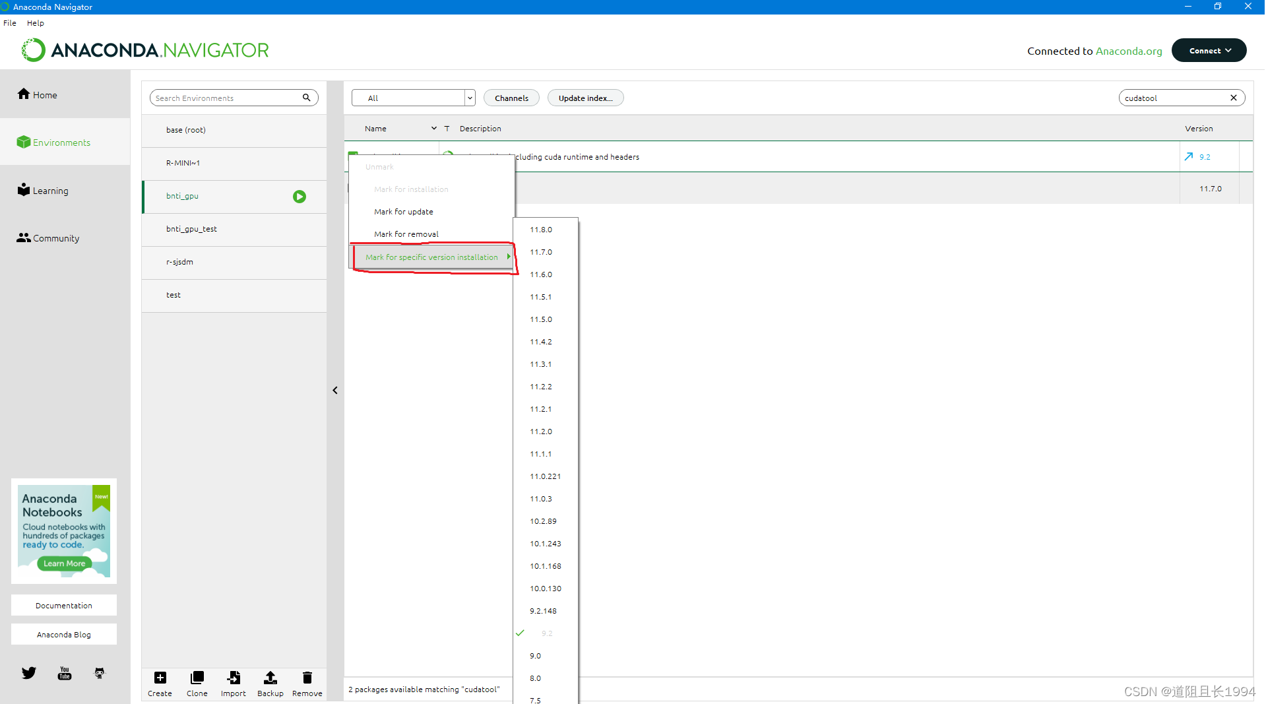Open the package filter dropdown showing All
The width and height of the screenshot is (1266, 704).
coord(413,98)
